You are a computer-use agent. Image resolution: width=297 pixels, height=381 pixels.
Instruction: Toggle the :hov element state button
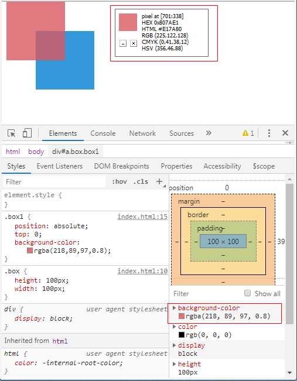tap(119, 182)
